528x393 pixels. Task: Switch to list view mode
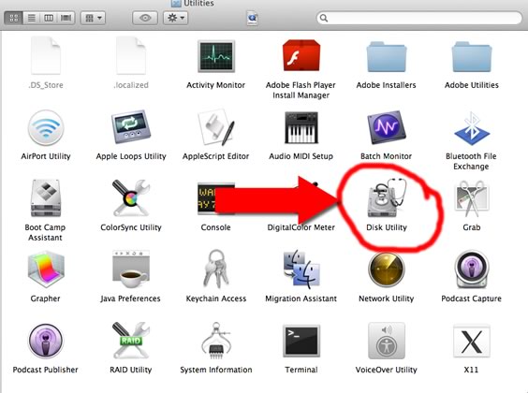point(31,18)
